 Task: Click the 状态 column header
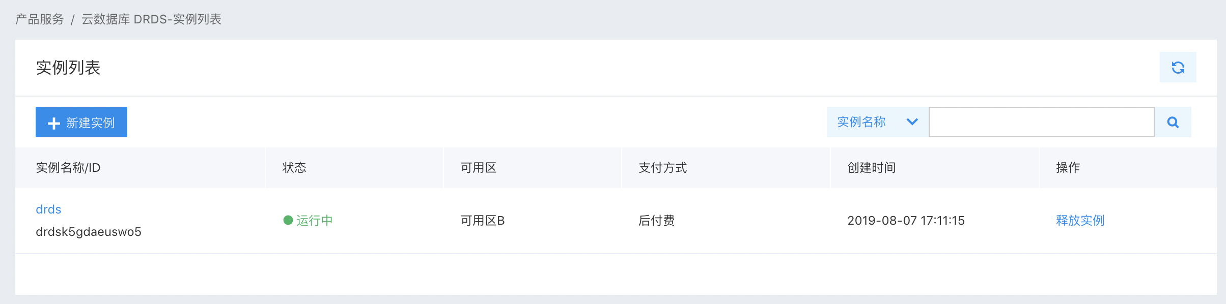[x=294, y=168]
